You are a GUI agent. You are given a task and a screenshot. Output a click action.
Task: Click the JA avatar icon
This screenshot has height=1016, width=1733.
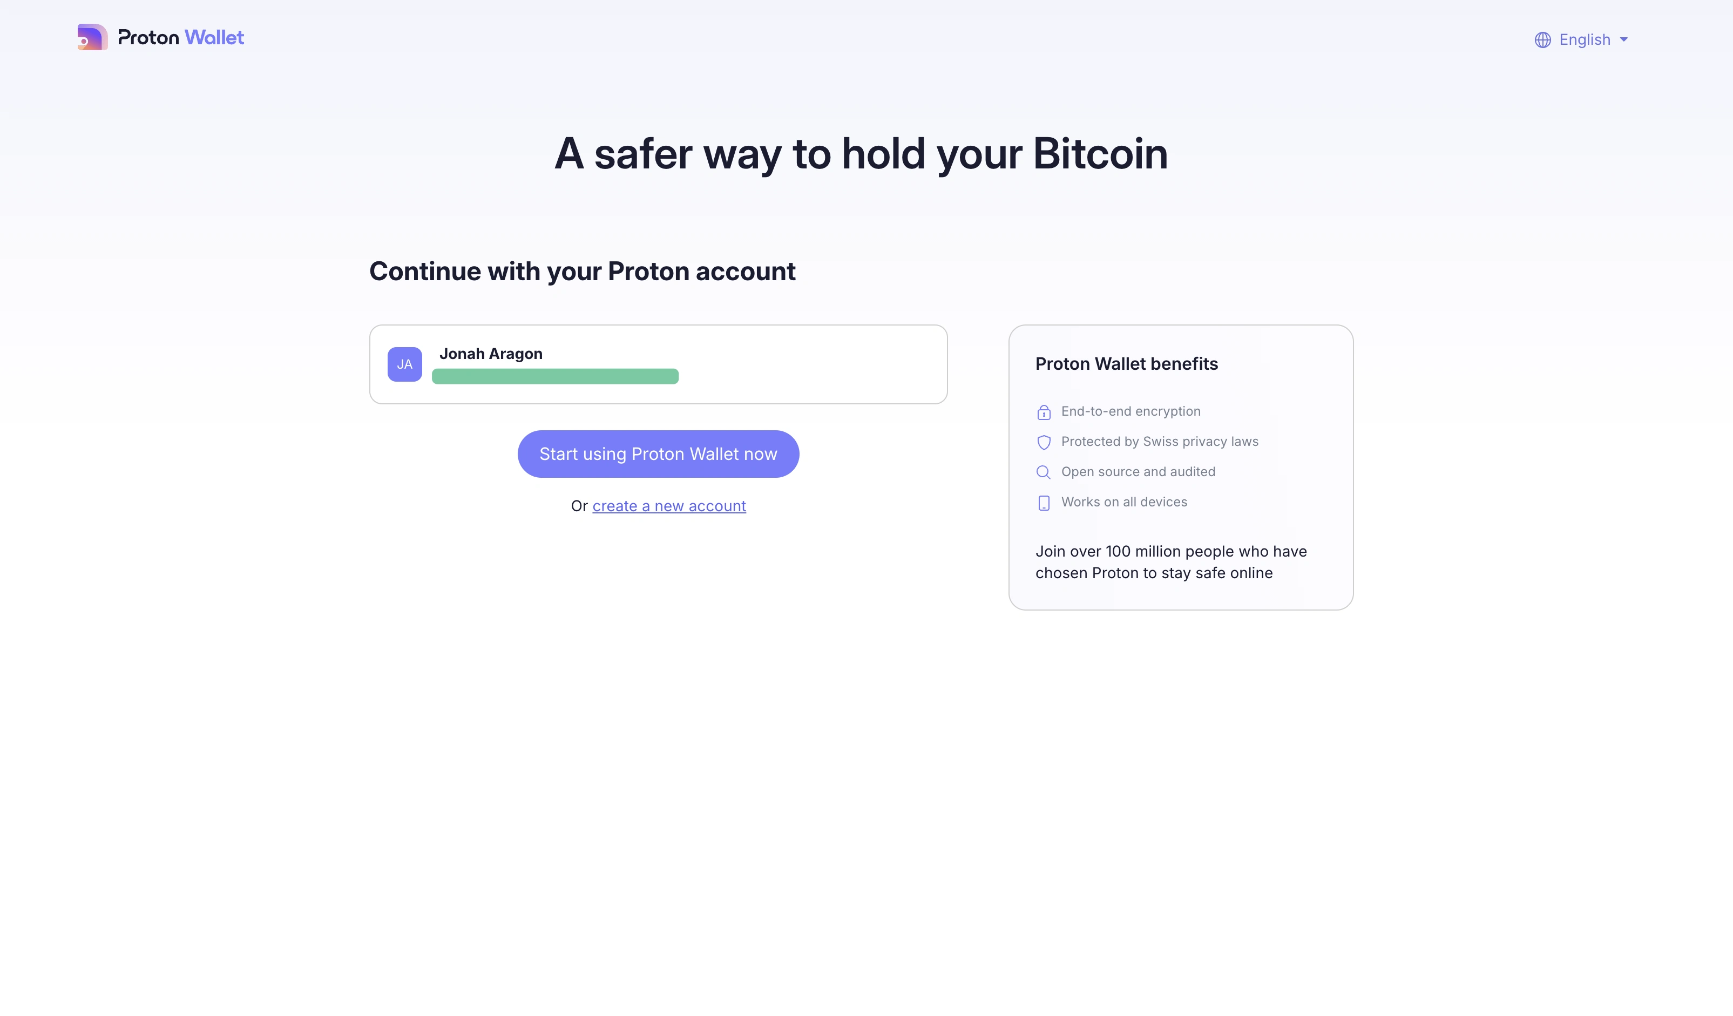click(404, 364)
